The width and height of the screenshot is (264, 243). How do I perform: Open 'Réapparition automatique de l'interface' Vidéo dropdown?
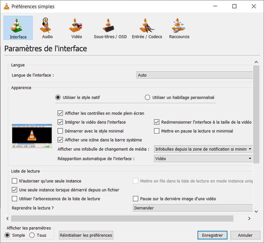pyautogui.click(x=203, y=159)
